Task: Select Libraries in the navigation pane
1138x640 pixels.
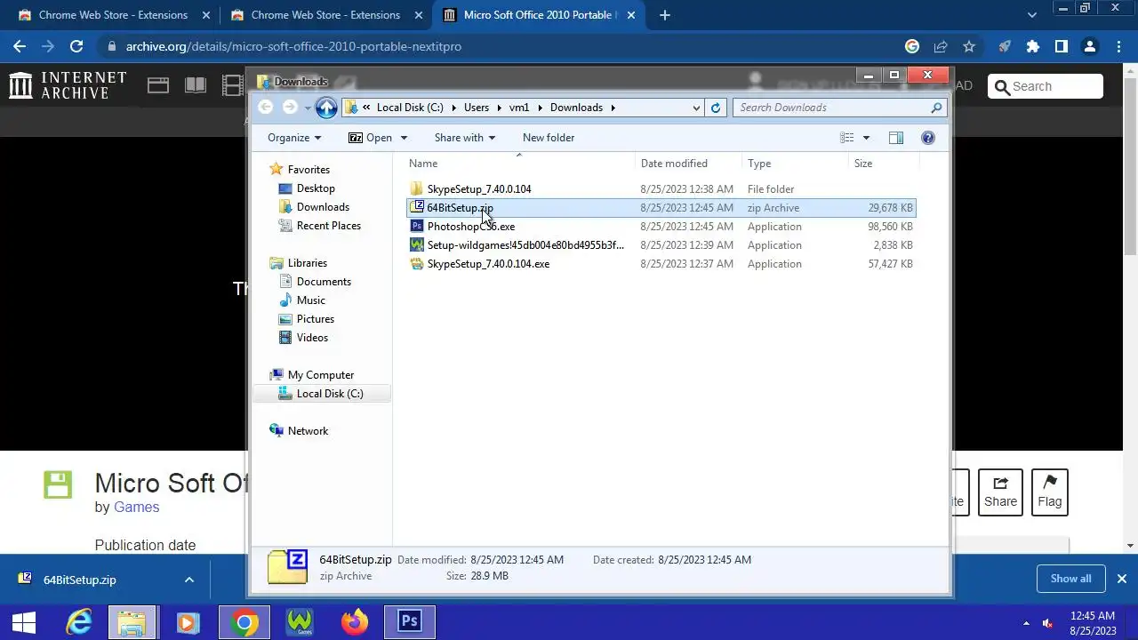Action: [307, 263]
